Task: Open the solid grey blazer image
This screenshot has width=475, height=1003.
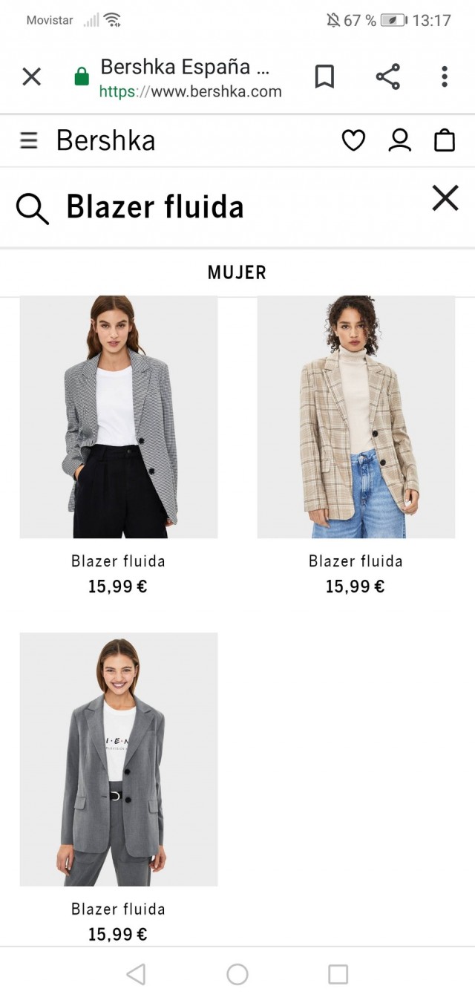Action: (x=119, y=759)
